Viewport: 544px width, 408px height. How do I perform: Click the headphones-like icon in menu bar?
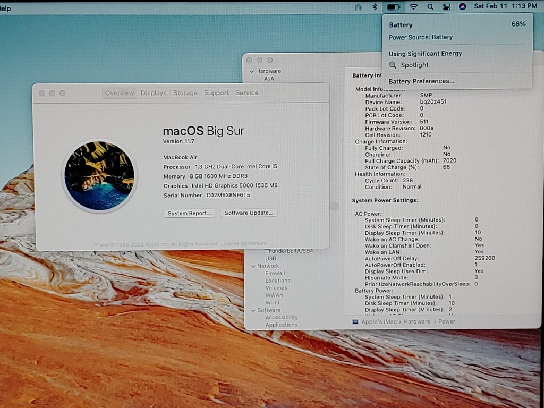coord(358,7)
